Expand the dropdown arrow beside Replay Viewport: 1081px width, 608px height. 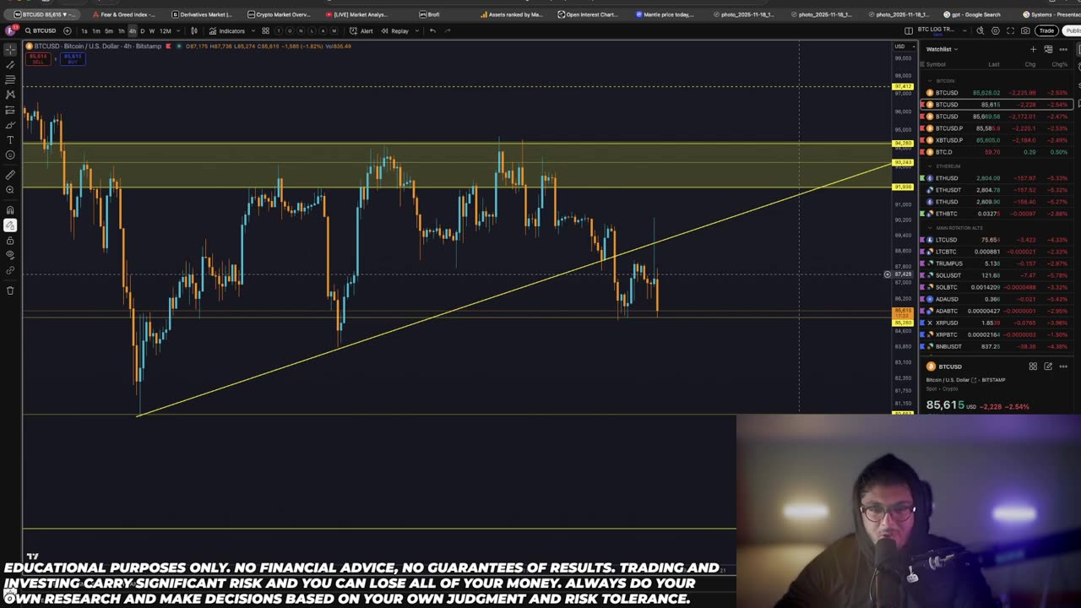(417, 30)
